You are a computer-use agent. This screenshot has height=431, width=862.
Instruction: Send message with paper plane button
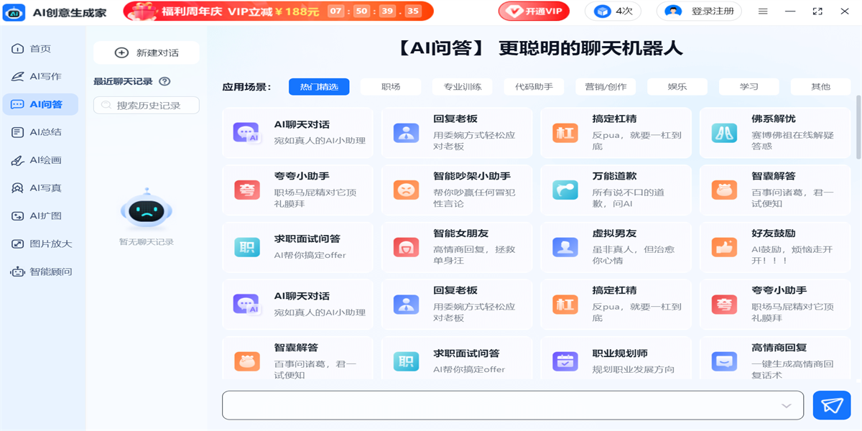pos(831,405)
